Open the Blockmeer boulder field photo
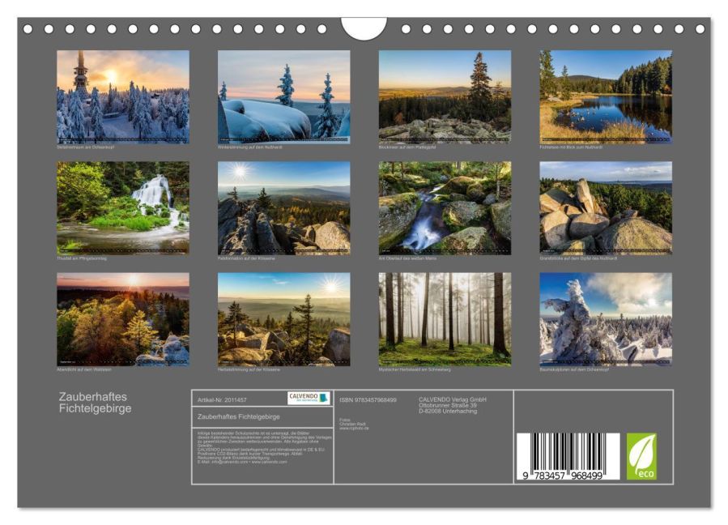Image resolution: width=728 pixels, height=525 pixels. click(445, 96)
